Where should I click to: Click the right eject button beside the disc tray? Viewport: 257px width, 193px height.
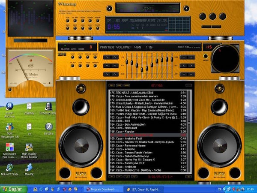(186, 9)
